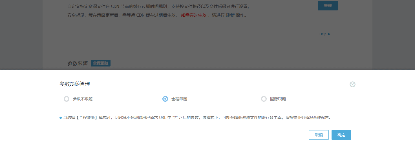Close the 参数跟随管理 dialog
Image resolution: width=415 pixels, height=151 pixels.
tap(352, 84)
